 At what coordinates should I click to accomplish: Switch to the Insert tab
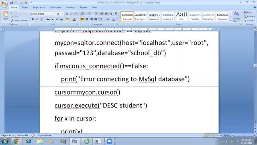coord(25,7)
